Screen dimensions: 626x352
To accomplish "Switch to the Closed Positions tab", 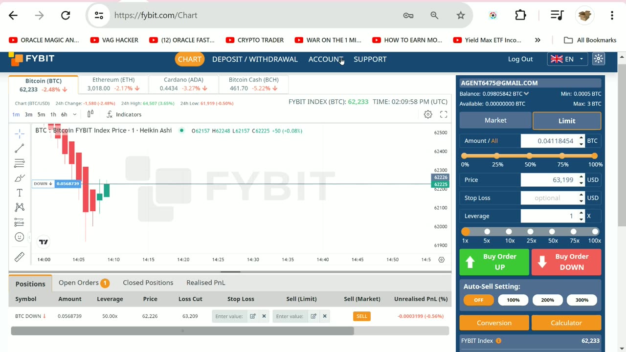I will [148, 283].
